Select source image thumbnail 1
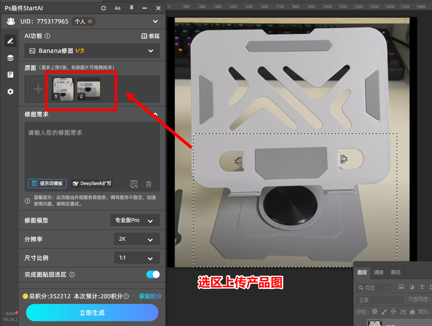 tap(63, 89)
